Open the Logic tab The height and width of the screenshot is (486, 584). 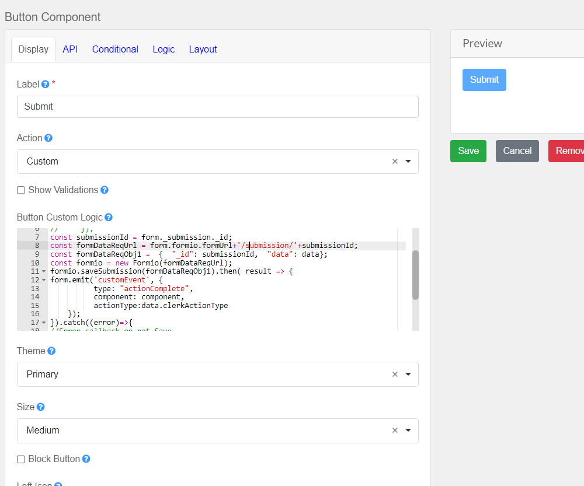pos(164,49)
